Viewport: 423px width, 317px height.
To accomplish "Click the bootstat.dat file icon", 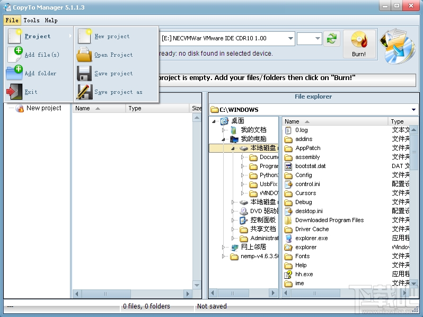I will 288,166.
